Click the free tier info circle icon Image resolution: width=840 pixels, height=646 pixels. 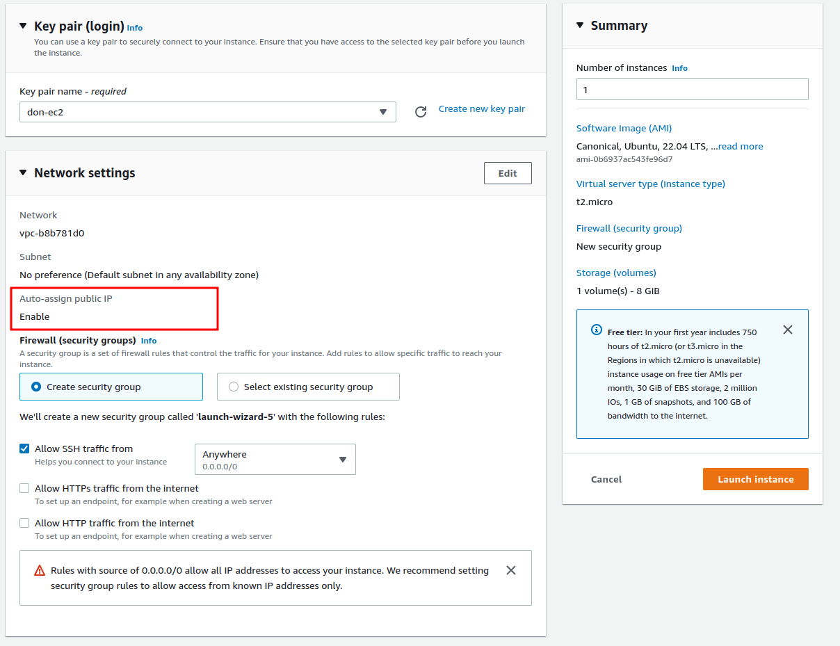(x=596, y=330)
